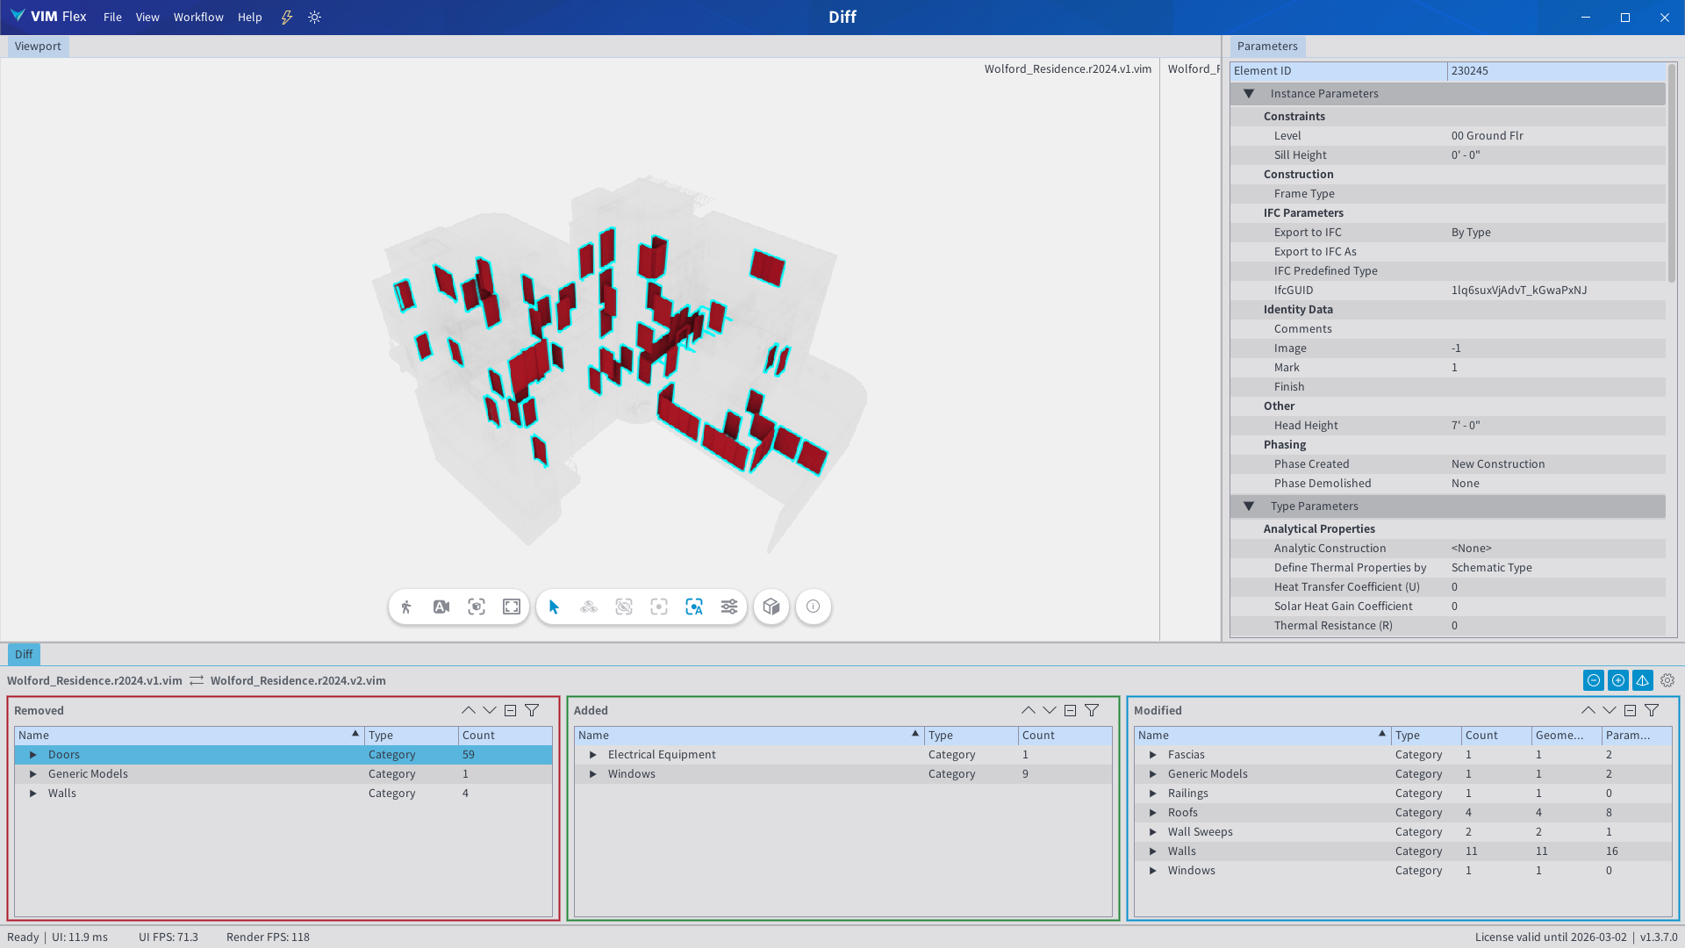
Task: Expand Electrical Equipment in Added list
Action: point(593,755)
